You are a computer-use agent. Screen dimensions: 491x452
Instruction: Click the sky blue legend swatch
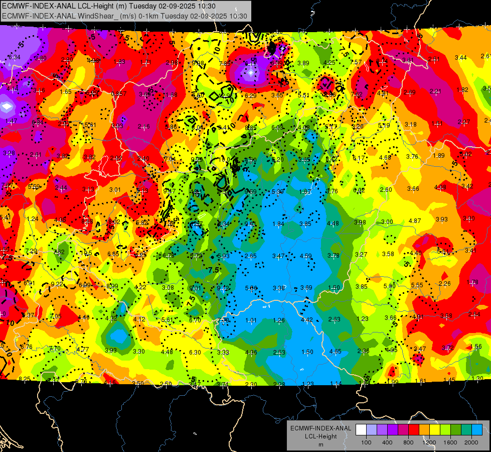coord(477,430)
